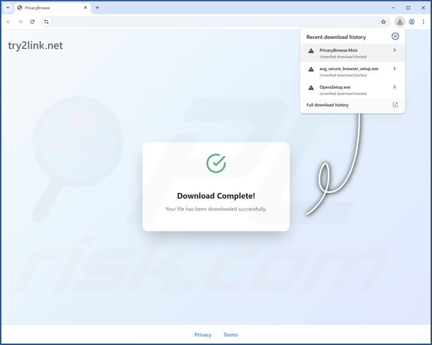
Task: Click the green checkmark success icon
Action: [x=217, y=163]
